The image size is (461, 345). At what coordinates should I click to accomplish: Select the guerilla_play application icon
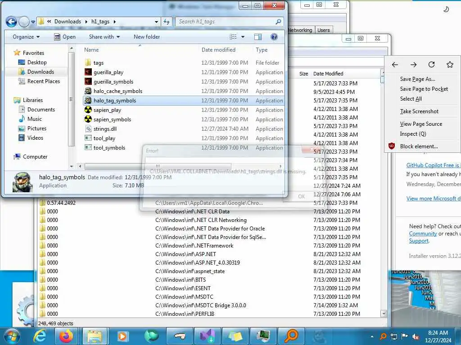(88, 72)
